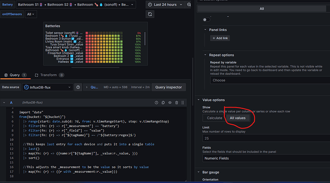Toggle the switch above Panel links
Image resolution: width=330 pixels, height=183 pixels.
206,20
